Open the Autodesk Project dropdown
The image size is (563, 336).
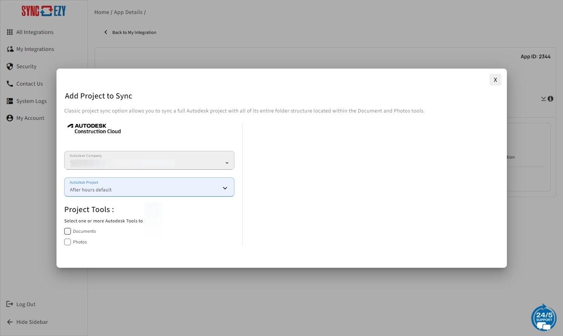click(149, 187)
